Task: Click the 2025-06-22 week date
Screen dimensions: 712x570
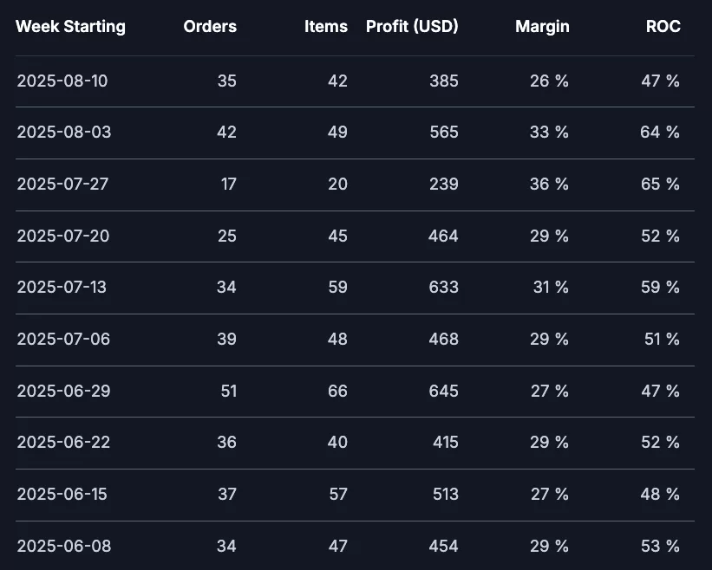Action: click(63, 442)
